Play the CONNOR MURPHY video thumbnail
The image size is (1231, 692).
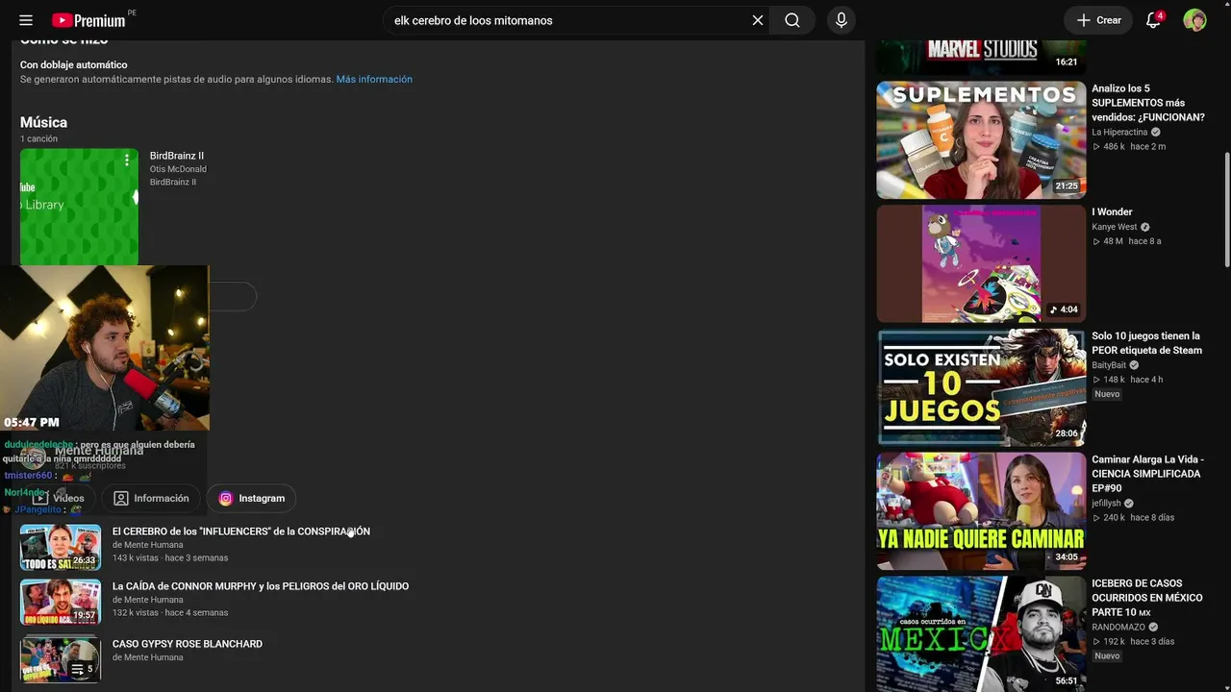click(x=61, y=602)
